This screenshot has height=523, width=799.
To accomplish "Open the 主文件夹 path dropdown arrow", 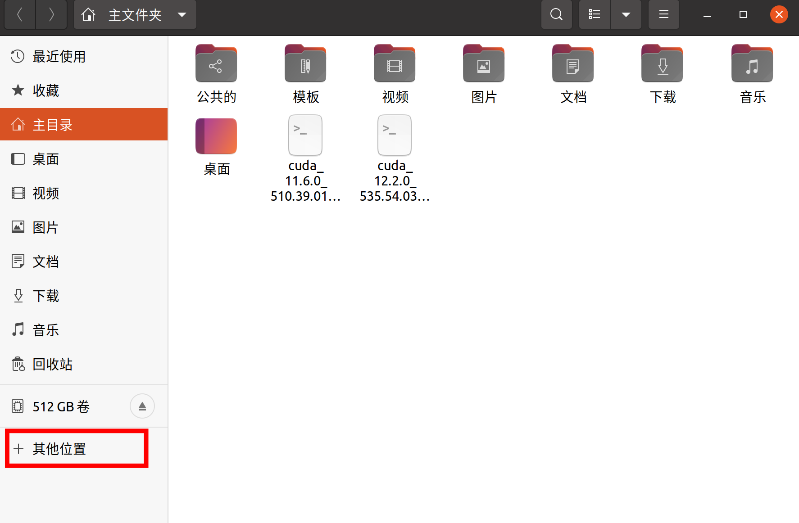I will pyautogui.click(x=182, y=15).
